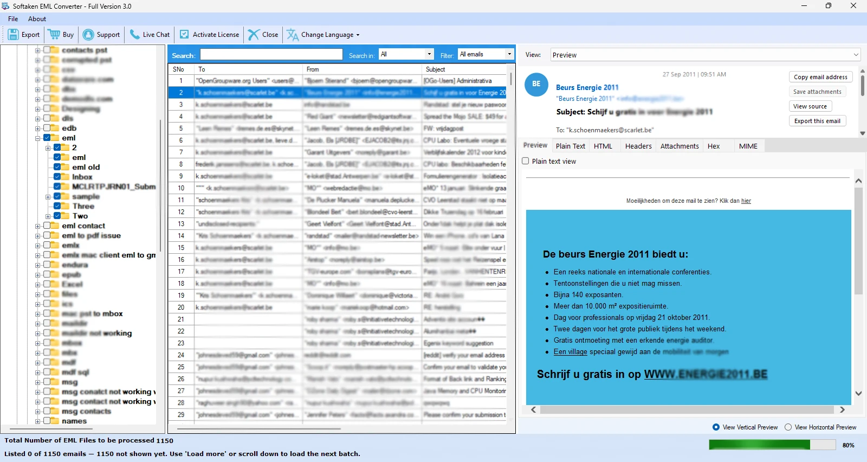Viewport: 867px width, 462px height.
Task: Uncheck the parent eml folder checkbox
Action: pos(47,138)
